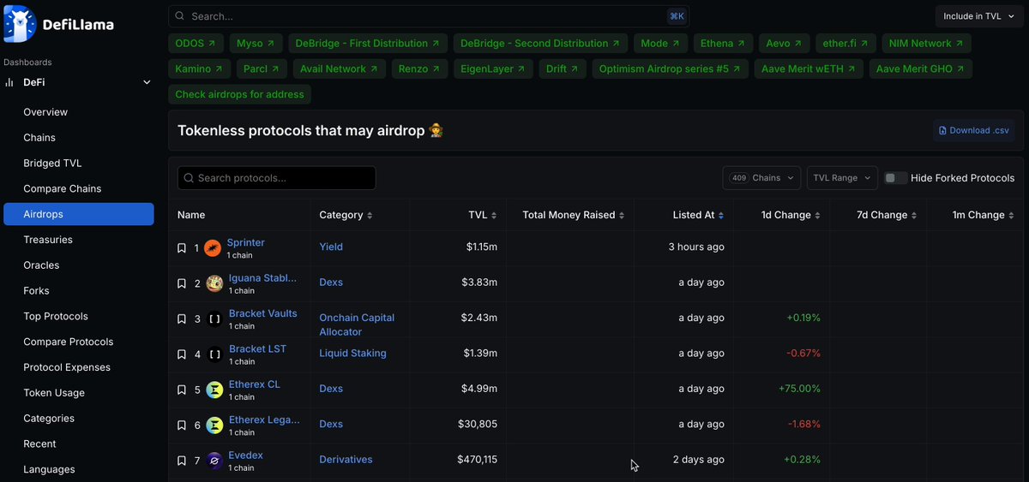The image size is (1029, 482).
Task: Click Check airdrops for address button
Action: point(239,94)
